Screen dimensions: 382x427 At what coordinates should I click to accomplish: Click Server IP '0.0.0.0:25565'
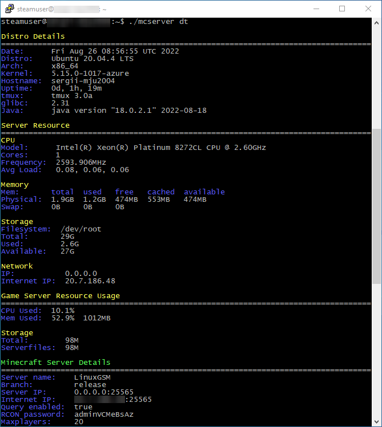tap(103, 392)
